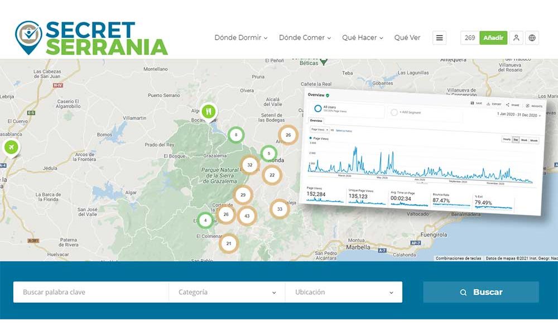
Task: Click the Benalmádena label on map
Action: click(465, 214)
